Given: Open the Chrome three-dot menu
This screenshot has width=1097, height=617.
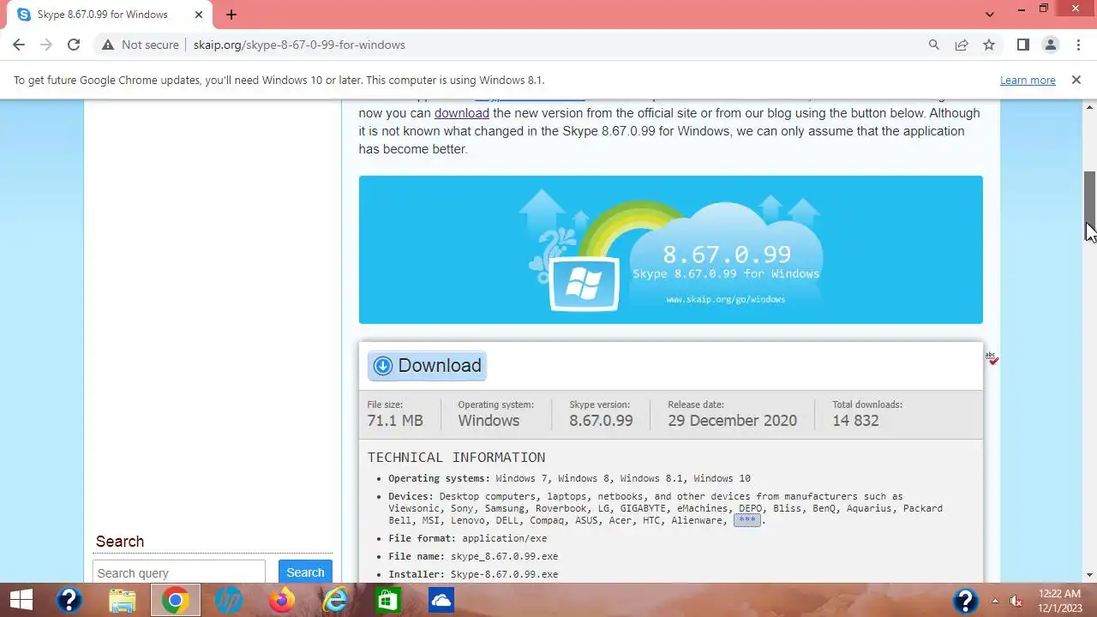Looking at the screenshot, I should pyautogui.click(x=1077, y=45).
